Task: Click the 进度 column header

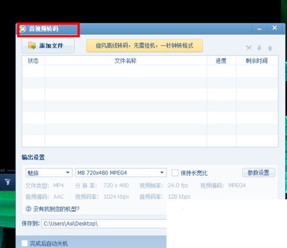Action: pos(222,61)
